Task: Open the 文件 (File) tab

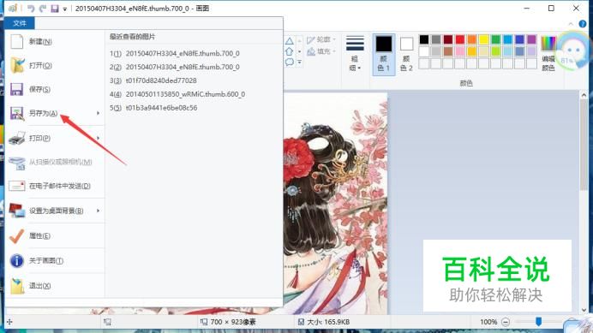Action: click(x=20, y=23)
